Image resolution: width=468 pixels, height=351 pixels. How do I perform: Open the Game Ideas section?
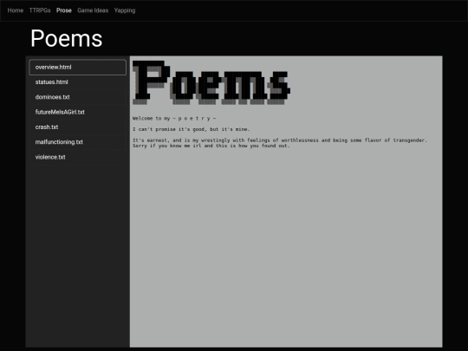pos(93,10)
